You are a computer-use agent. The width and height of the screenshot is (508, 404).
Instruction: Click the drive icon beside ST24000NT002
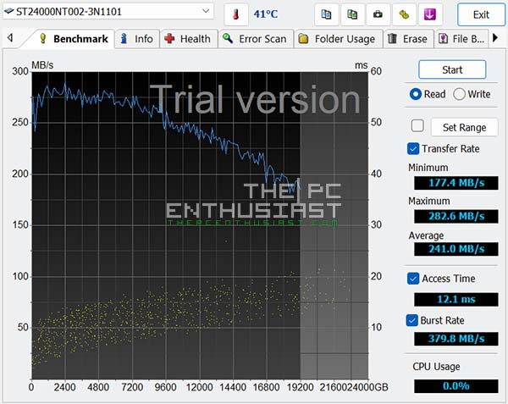(x=8, y=12)
